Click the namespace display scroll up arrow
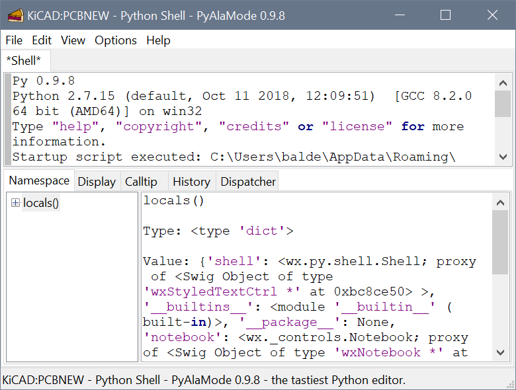 [500, 202]
